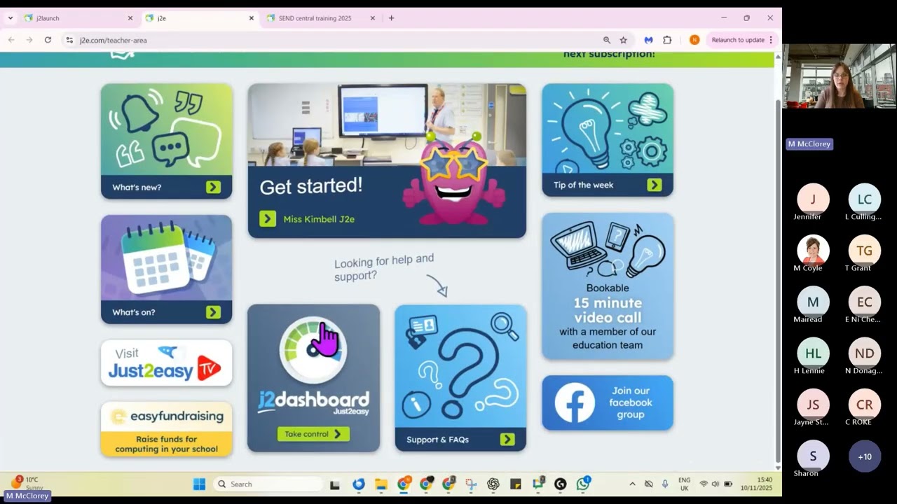Switch to the j2launch browser tab
The height and width of the screenshot is (504, 897).
point(77,18)
